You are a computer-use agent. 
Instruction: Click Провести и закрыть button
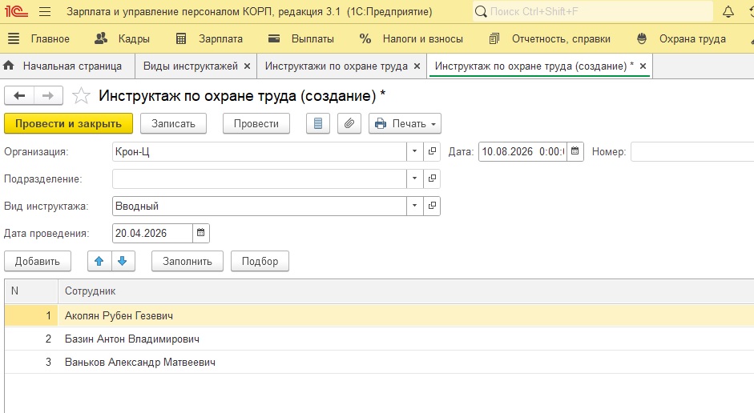(68, 123)
